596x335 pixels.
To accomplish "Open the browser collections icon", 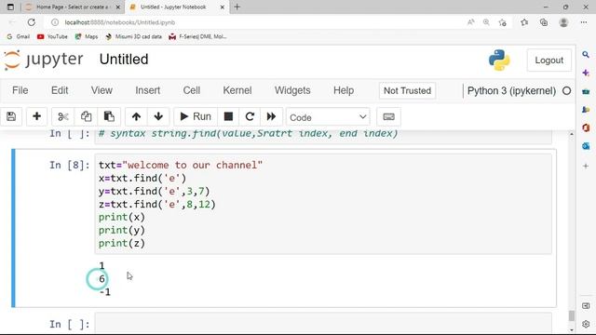I will (544, 22).
